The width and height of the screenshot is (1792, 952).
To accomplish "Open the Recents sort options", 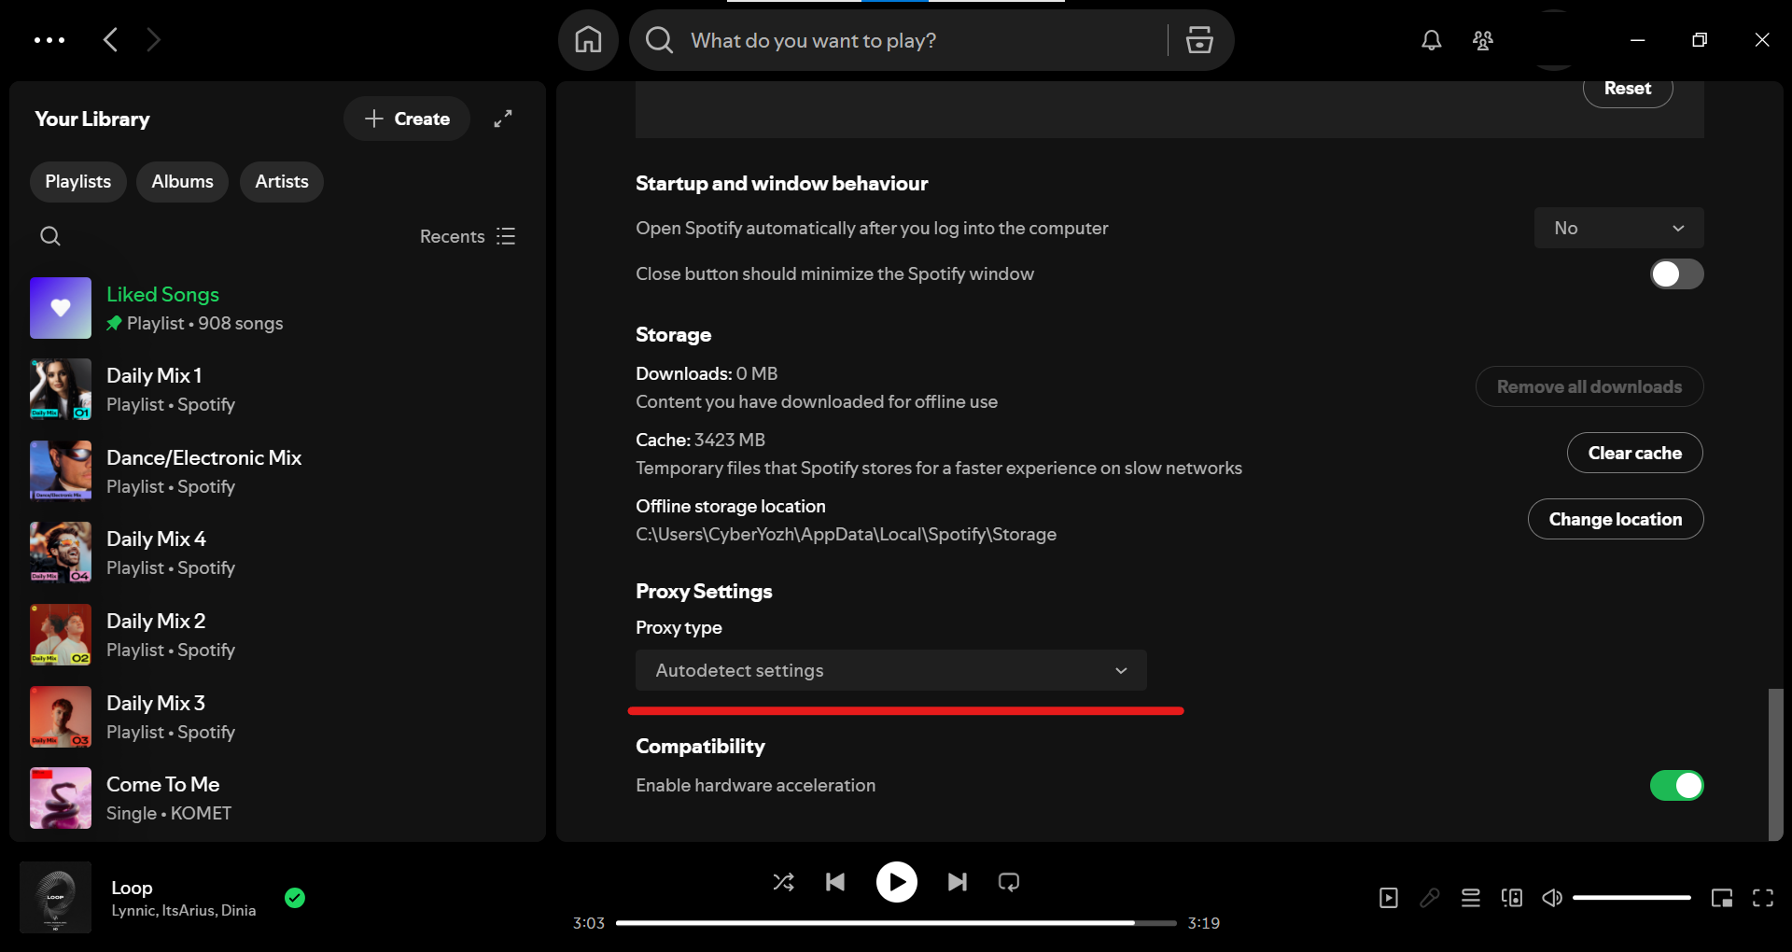I will pos(467,236).
